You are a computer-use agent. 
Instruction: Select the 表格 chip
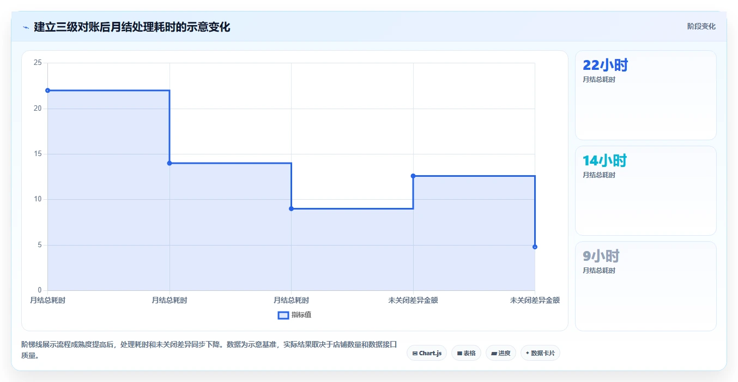466,353
